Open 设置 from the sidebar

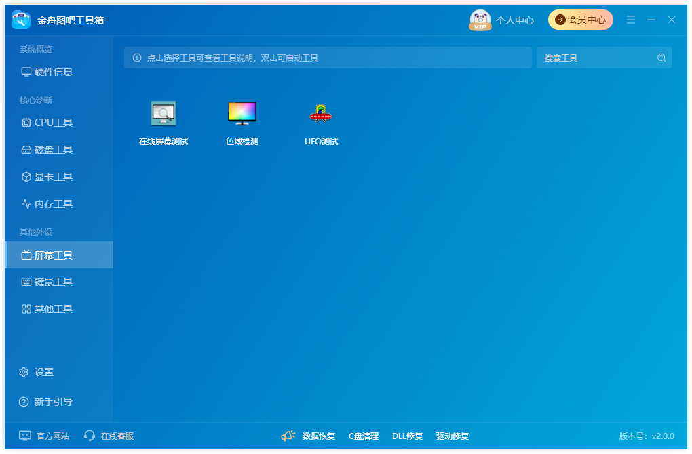[x=37, y=372]
